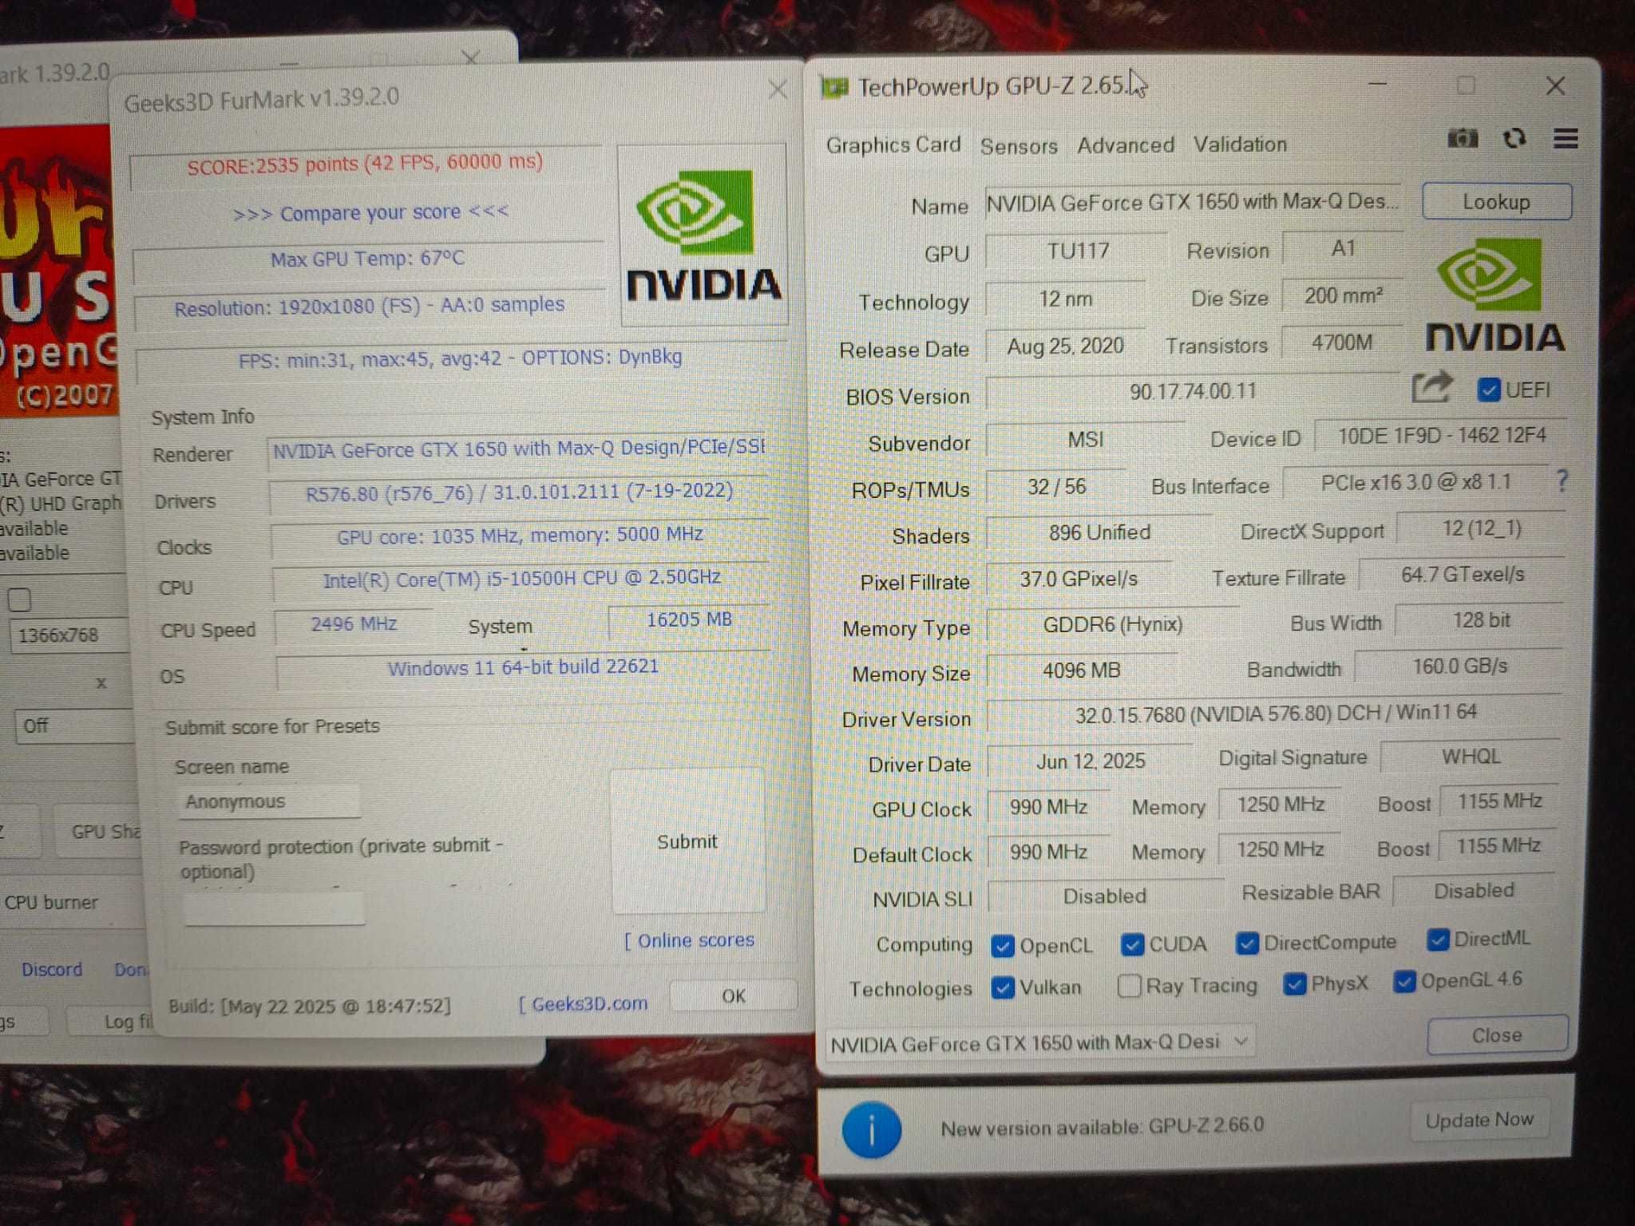Click the GPU-Z refresh icon
The image size is (1635, 1226).
(x=1514, y=138)
